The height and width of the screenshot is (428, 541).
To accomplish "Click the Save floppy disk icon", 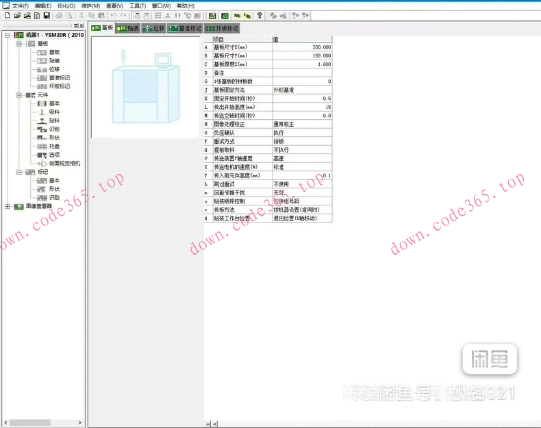I will (47, 16).
